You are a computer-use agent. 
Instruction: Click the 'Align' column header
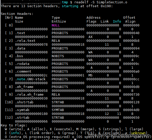coord(130,22)
